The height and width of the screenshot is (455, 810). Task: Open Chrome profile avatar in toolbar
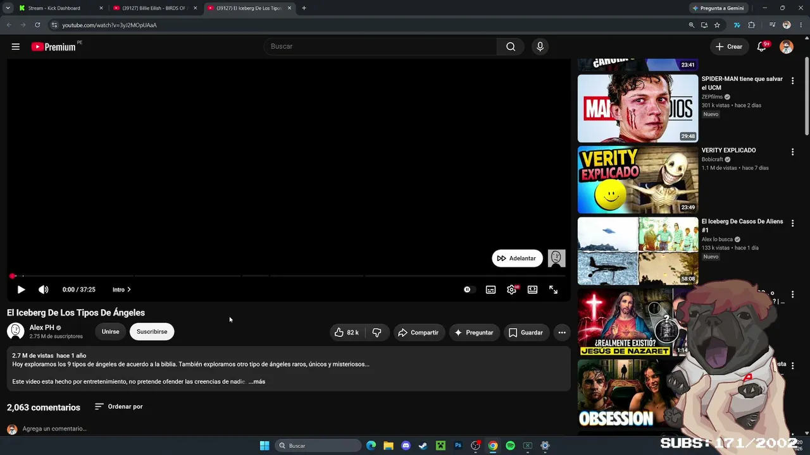tap(787, 25)
